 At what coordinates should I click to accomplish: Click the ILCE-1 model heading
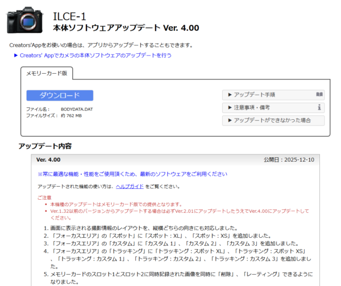point(69,16)
